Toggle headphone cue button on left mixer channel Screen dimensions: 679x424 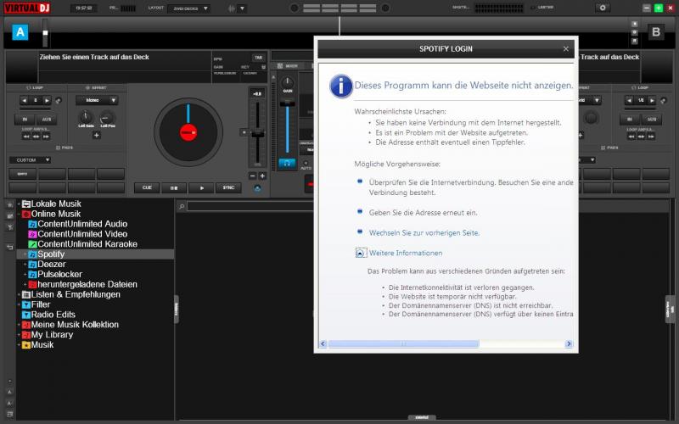[x=287, y=163]
